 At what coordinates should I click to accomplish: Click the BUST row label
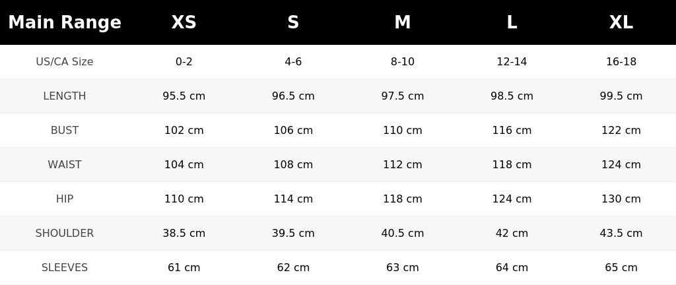click(x=65, y=131)
